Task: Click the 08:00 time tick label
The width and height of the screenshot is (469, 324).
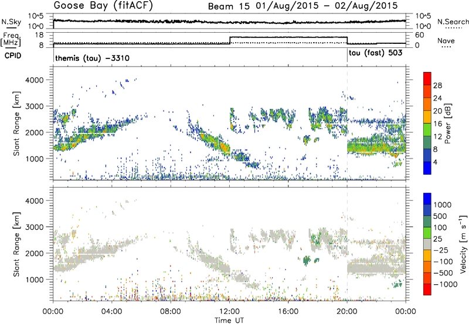Action: click(x=170, y=312)
